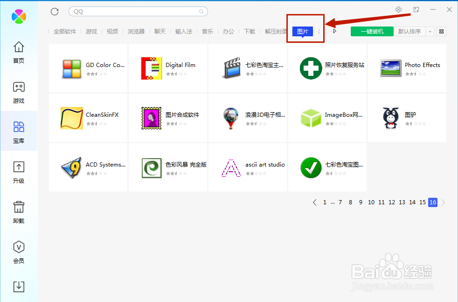Click the 照片恢复服务站 title text
Viewport: 458px width, 302px height.
tap(344, 65)
